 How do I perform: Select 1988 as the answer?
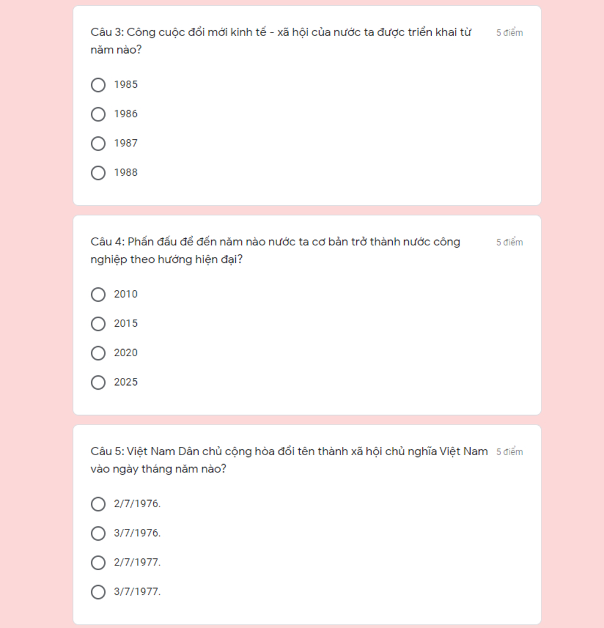pyautogui.click(x=98, y=173)
